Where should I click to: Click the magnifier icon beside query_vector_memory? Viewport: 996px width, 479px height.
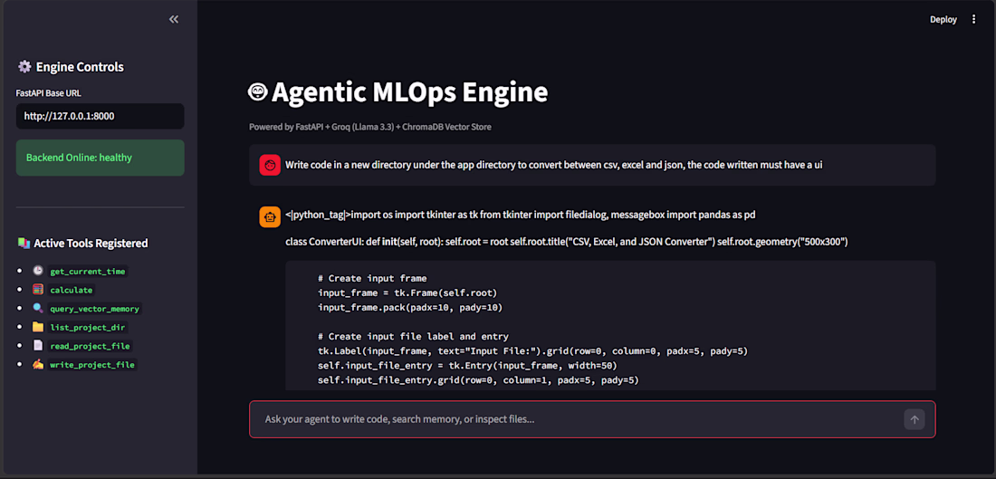tap(38, 309)
